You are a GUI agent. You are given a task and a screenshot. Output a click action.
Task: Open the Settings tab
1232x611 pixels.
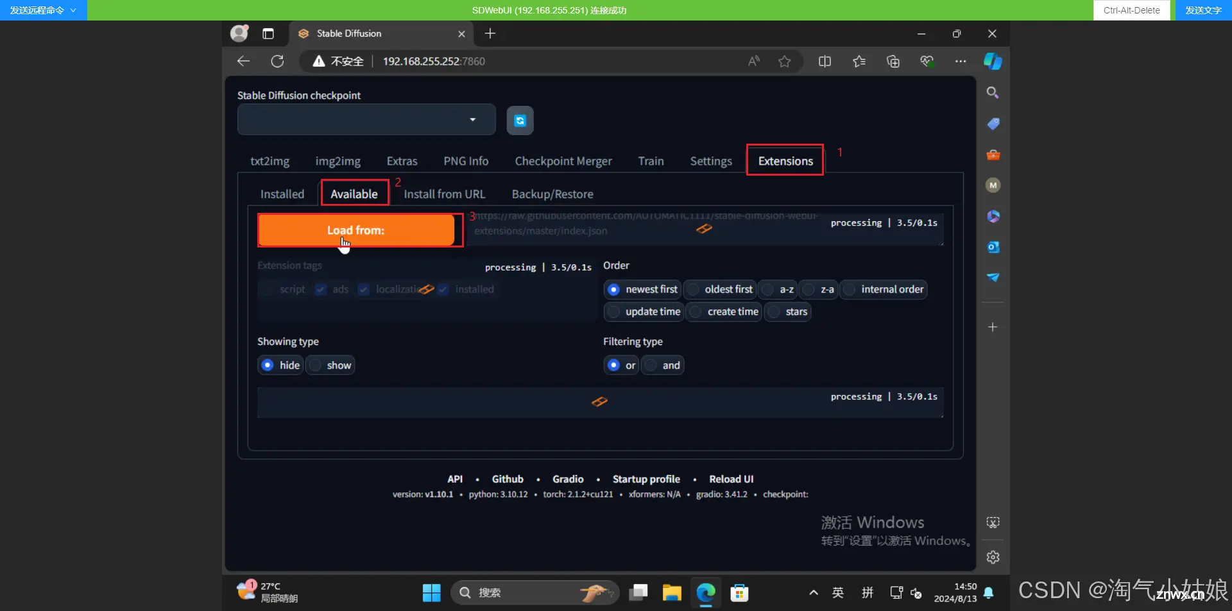pyautogui.click(x=710, y=161)
